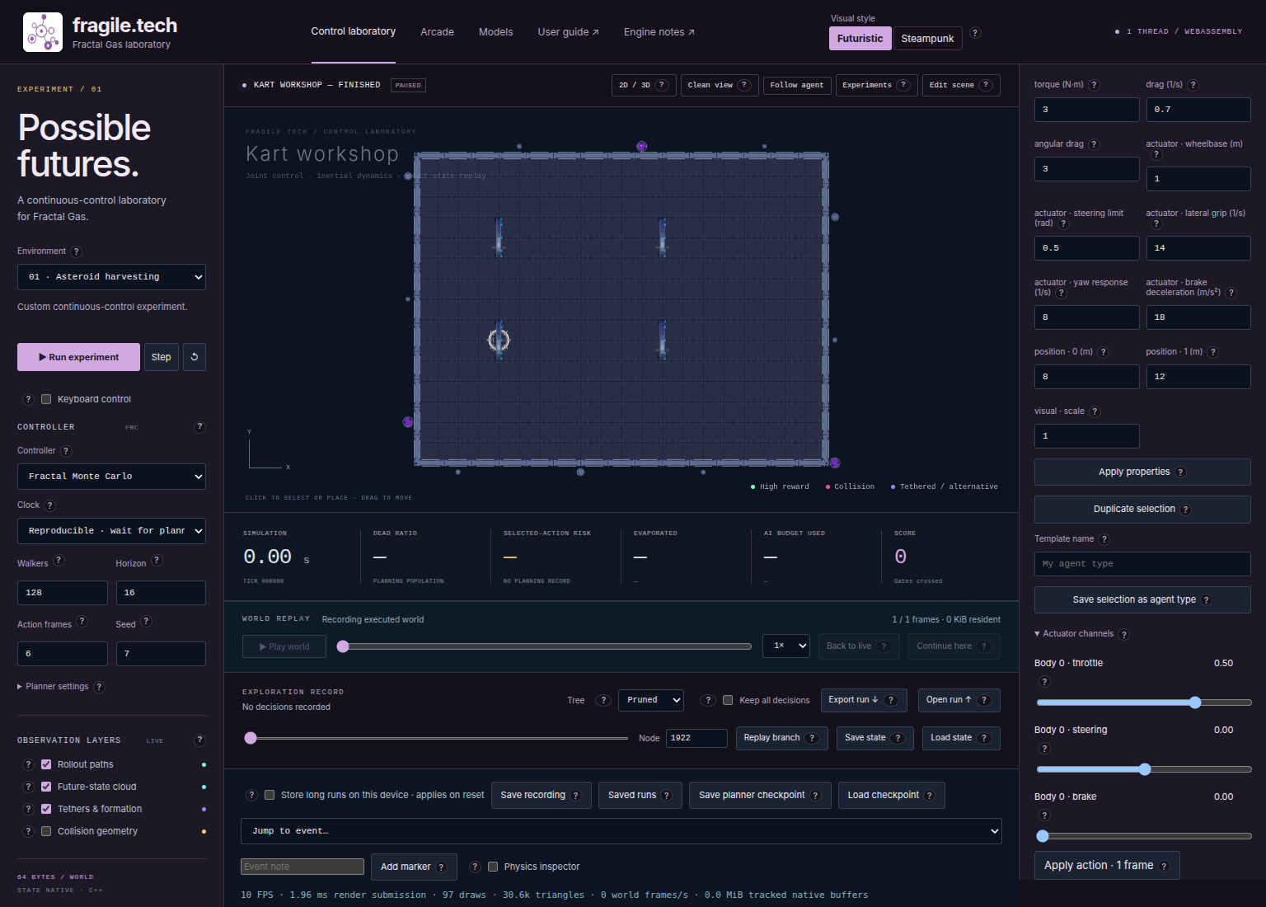Click the Node number field 1922

(x=696, y=738)
